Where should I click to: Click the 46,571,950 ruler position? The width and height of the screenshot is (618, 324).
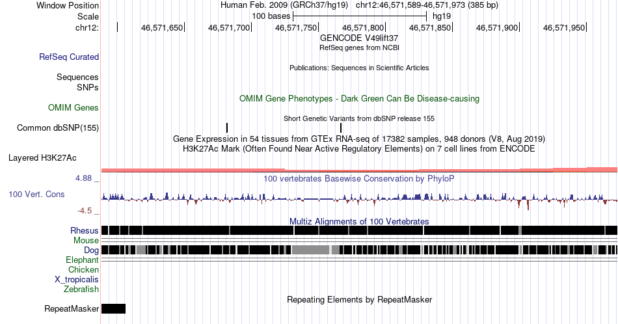(x=564, y=27)
